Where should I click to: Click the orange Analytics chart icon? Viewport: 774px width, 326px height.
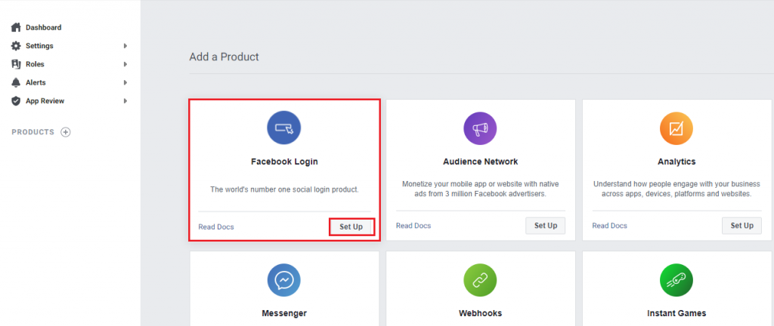676,128
